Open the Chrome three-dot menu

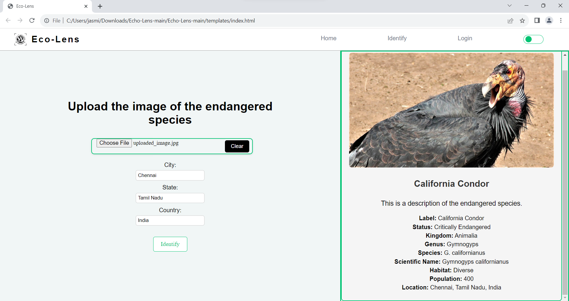pyautogui.click(x=561, y=20)
